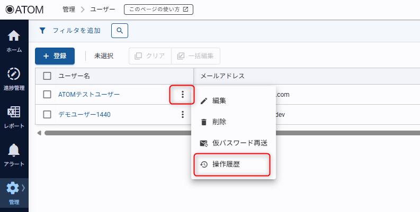Open three-dot menu for デモユーザー1440

[x=182, y=114]
